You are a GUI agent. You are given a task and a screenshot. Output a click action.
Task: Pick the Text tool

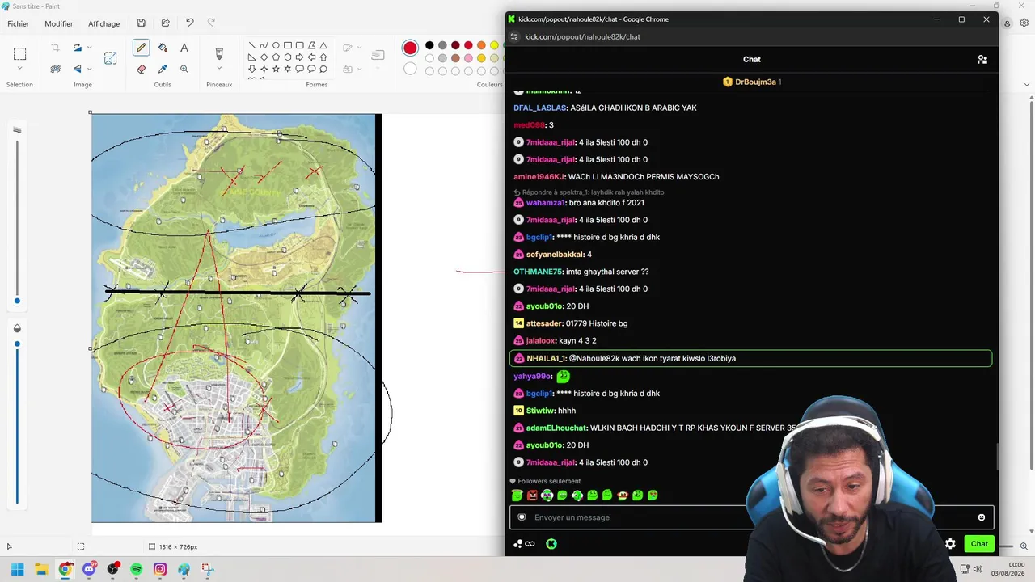pyautogui.click(x=184, y=48)
